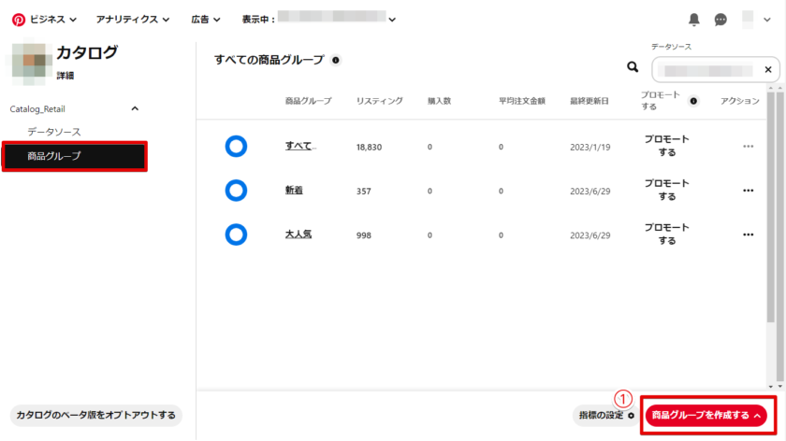Select データソース in the sidebar
The image size is (786, 441).
[x=54, y=132]
